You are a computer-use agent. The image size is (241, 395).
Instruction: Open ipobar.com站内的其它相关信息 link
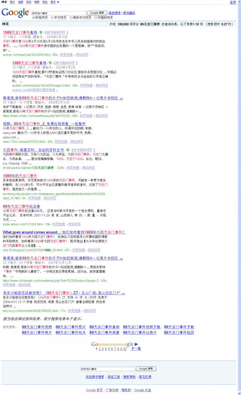(35, 90)
